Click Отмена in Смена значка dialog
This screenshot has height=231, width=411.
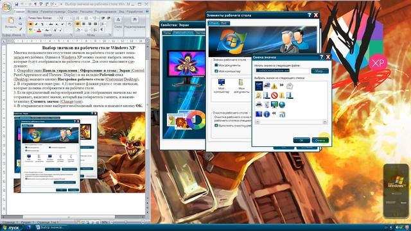point(320,141)
